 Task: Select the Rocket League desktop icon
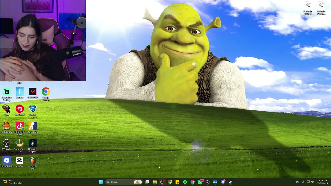click(33, 112)
